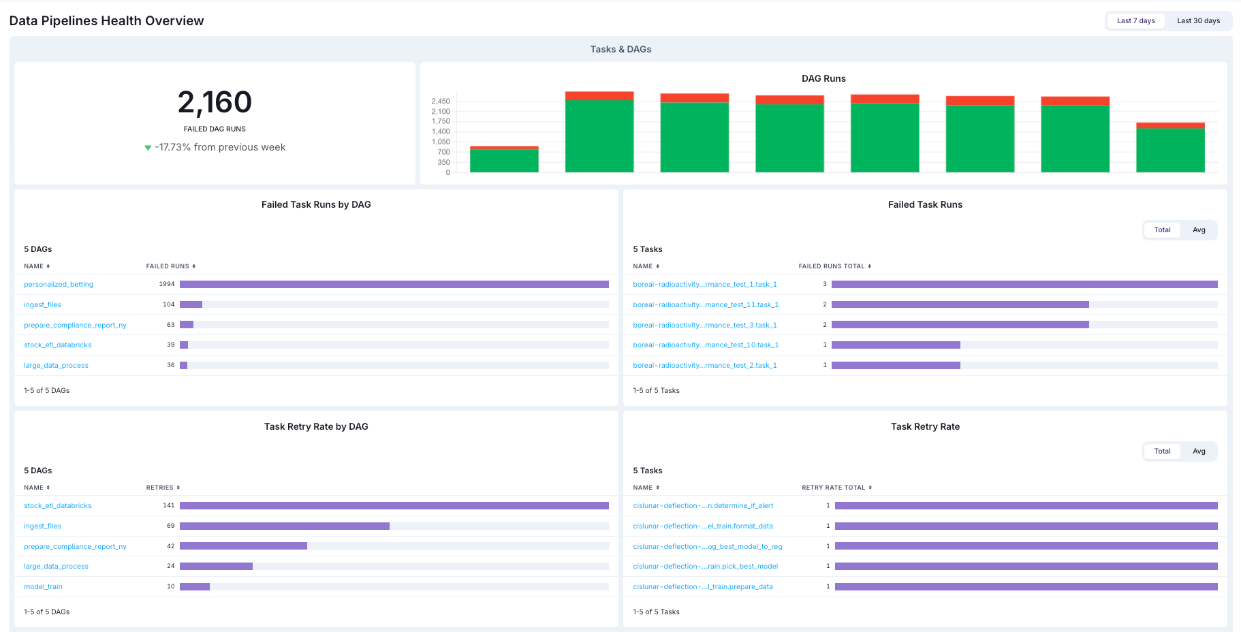The height and width of the screenshot is (632, 1241).
Task: Open the personalized_betting DAG
Action: pos(59,284)
